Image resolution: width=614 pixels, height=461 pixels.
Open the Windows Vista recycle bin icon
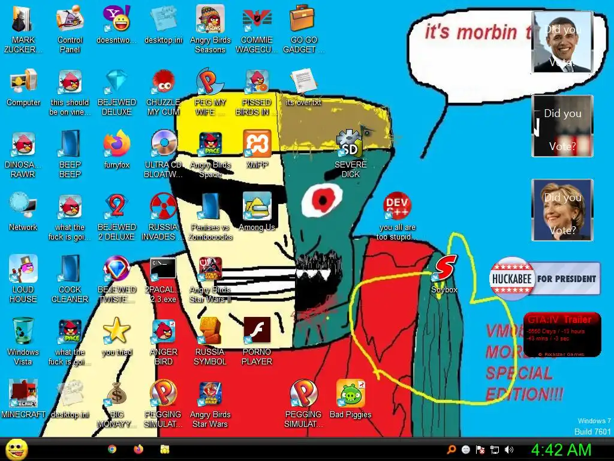pyautogui.click(x=23, y=342)
